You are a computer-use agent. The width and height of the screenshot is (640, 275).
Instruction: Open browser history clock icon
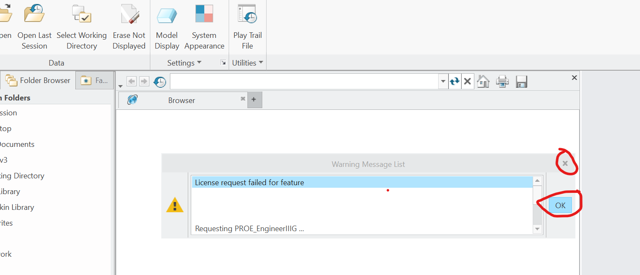click(160, 81)
